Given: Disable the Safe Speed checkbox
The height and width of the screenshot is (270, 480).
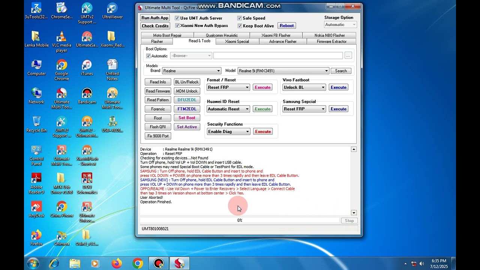Looking at the screenshot, I should (x=239, y=18).
